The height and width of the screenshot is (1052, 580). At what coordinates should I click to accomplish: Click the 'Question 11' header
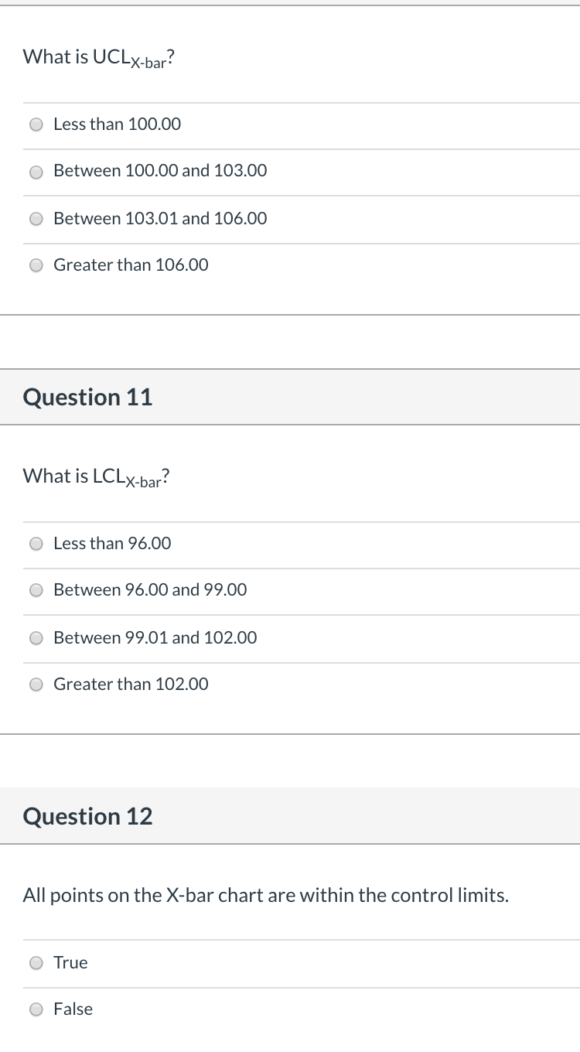(x=87, y=397)
